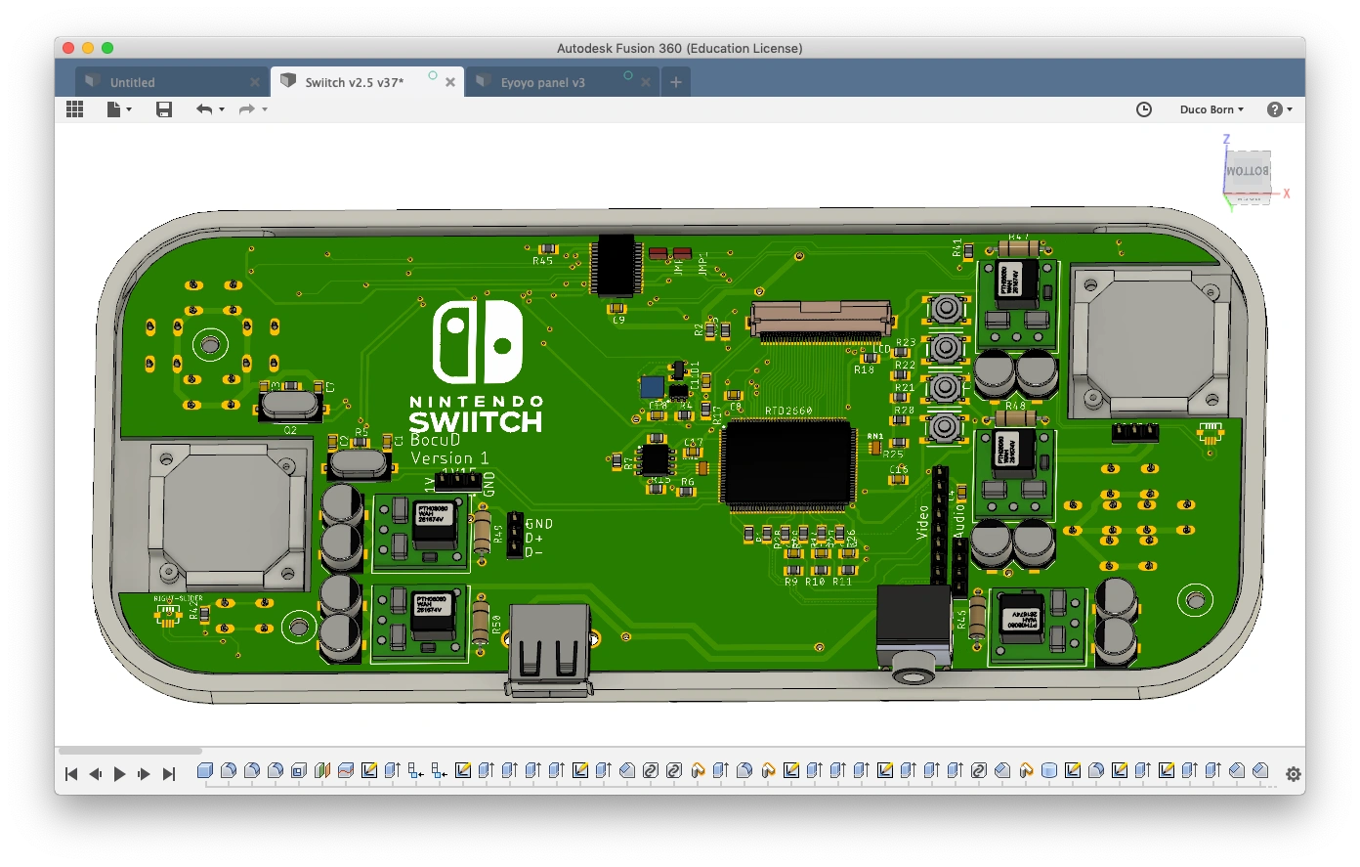Open the Duco Born account menu
1360x867 pixels.
pyautogui.click(x=1211, y=109)
